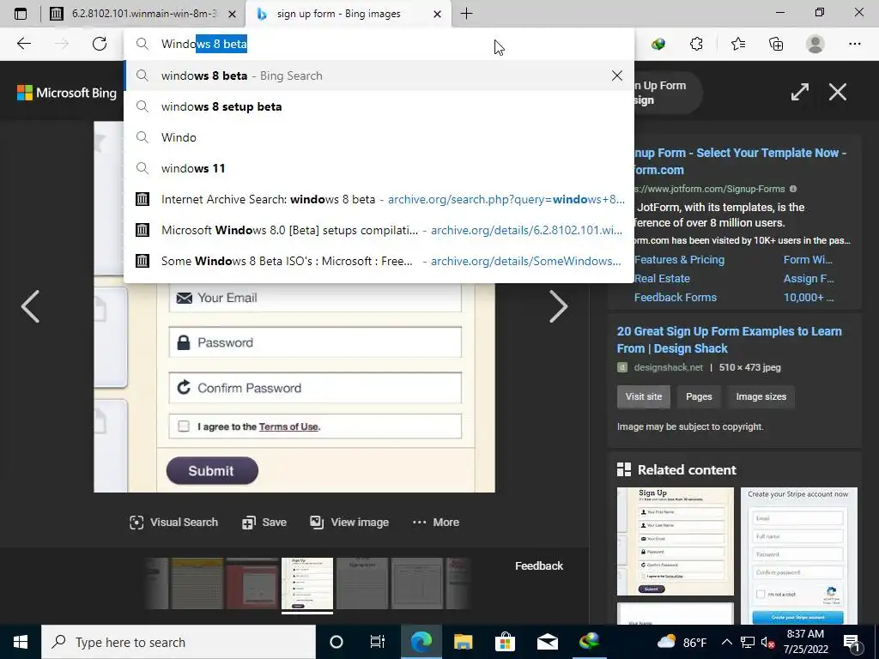
Task: Save the image with Save button
Action: coord(264,523)
